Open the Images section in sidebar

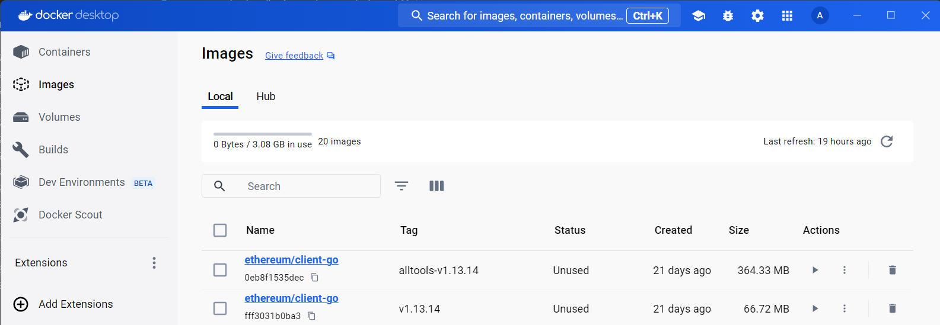click(x=56, y=85)
